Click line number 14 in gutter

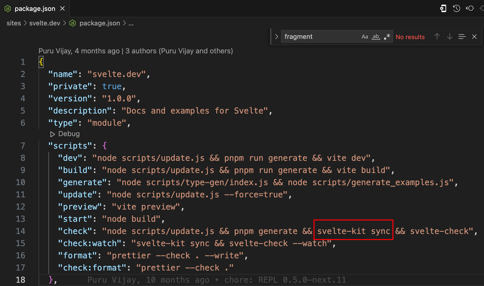tap(21, 231)
